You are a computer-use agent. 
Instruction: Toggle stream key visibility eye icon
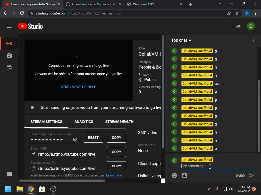[75, 139]
